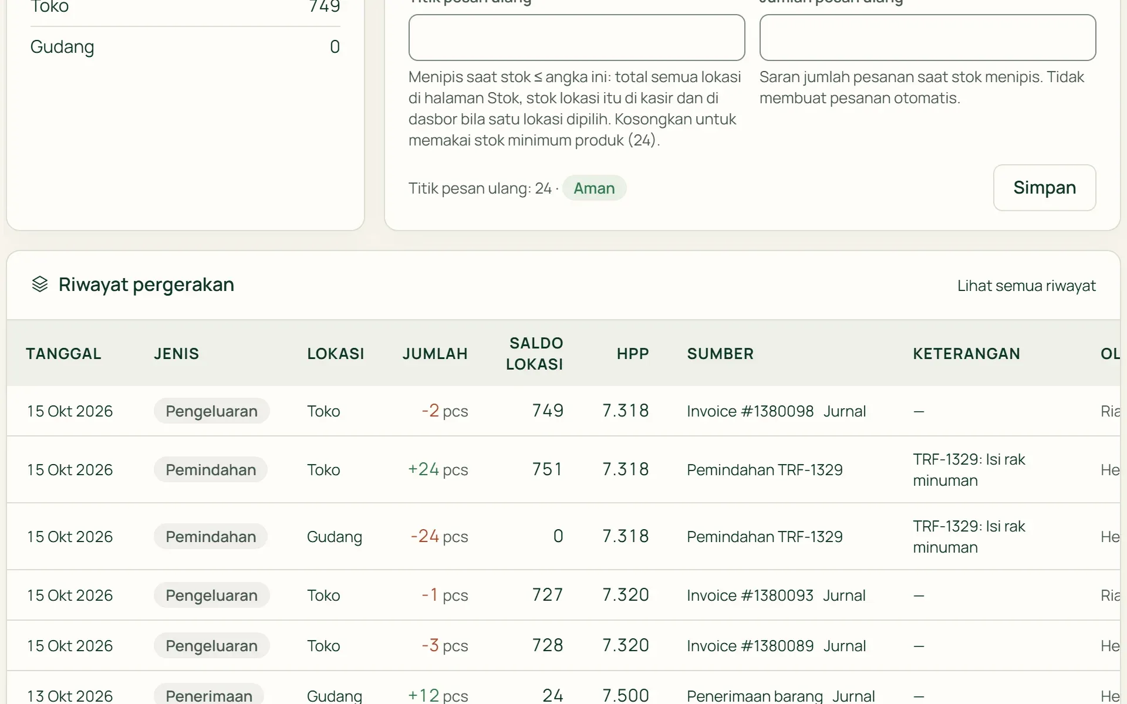Click the Gudang stock row in summary card
Image resolution: width=1127 pixels, height=704 pixels.
click(185, 47)
